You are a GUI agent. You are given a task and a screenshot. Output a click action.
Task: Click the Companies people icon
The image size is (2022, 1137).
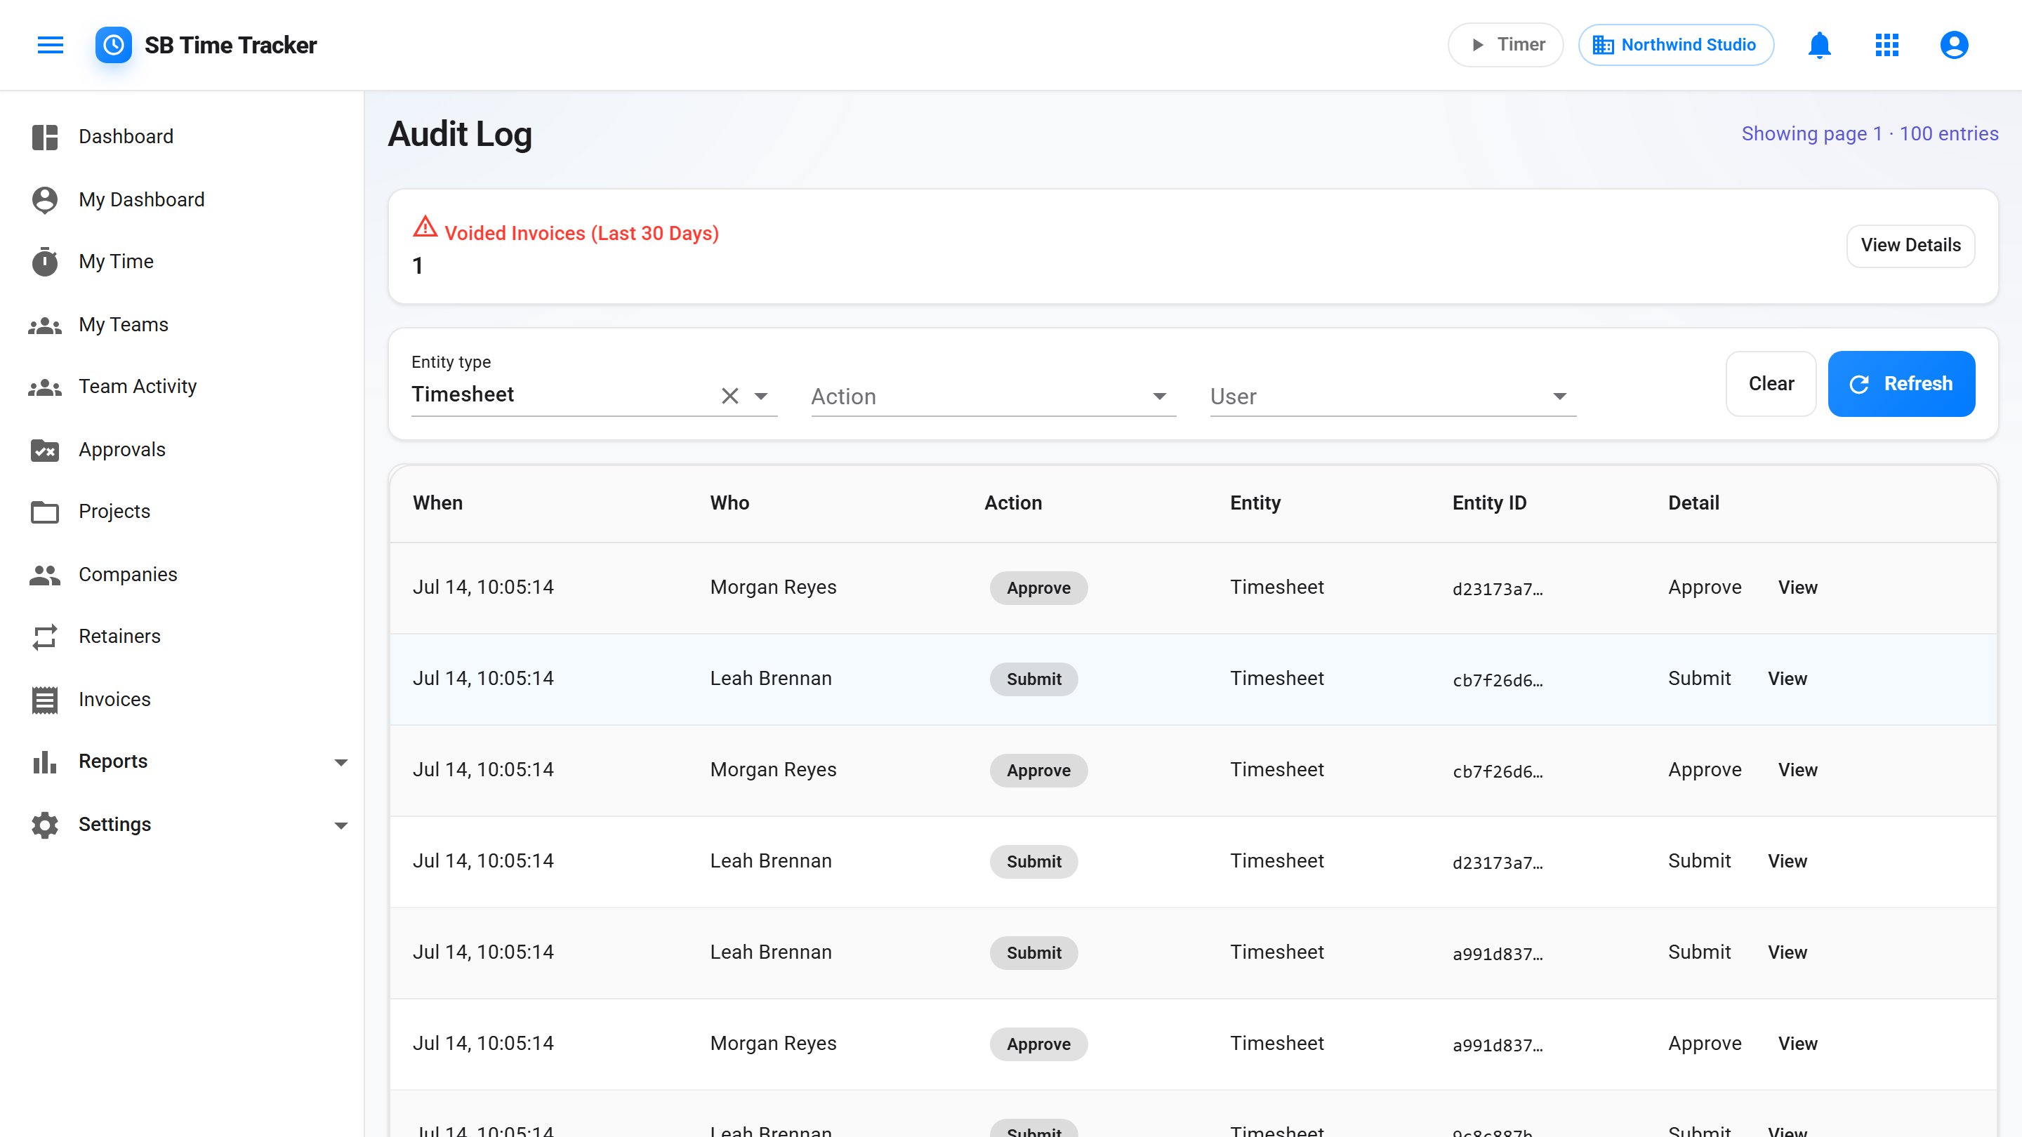click(45, 574)
